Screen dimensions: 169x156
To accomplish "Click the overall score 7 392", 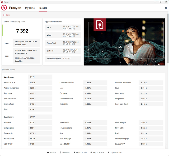I will coord(22,31).
